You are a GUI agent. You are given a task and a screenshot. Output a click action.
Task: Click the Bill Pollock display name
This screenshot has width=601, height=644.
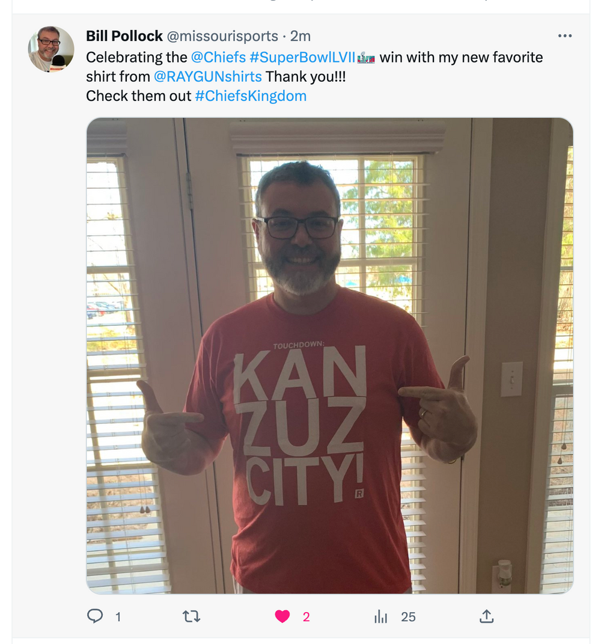tap(124, 36)
